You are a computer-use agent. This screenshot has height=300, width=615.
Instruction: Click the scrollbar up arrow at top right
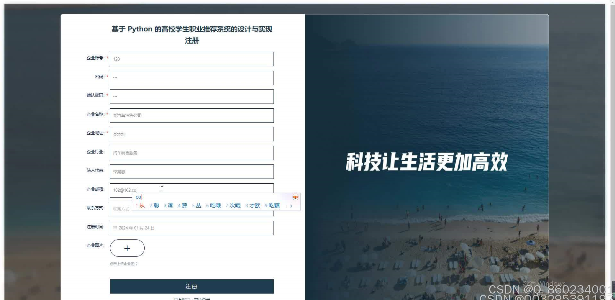click(x=612, y=3)
